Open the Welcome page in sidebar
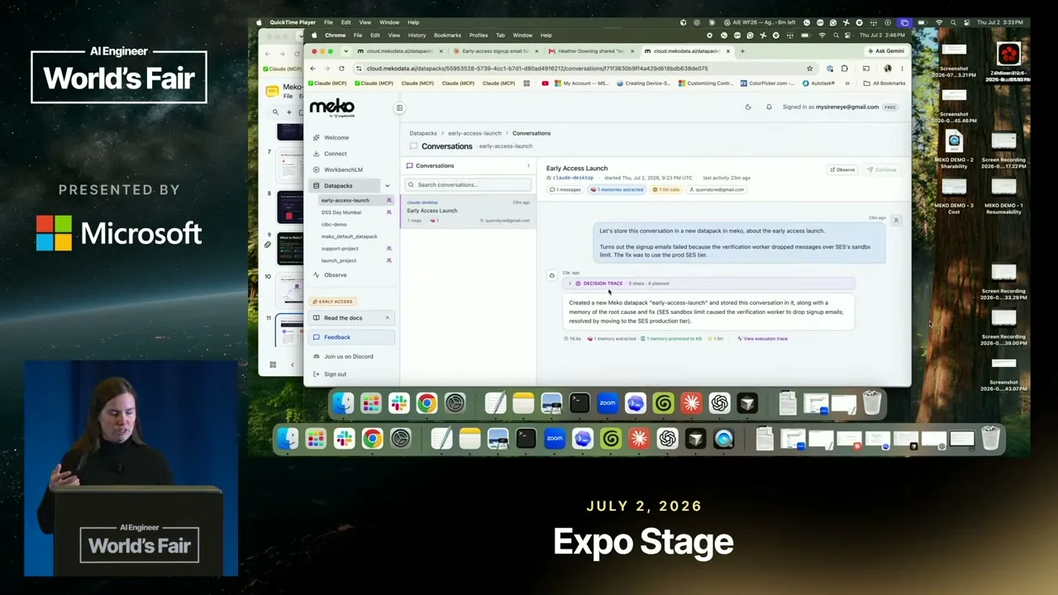The width and height of the screenshot is (1058, 595). pyautogui.click(x=336, y=137)
